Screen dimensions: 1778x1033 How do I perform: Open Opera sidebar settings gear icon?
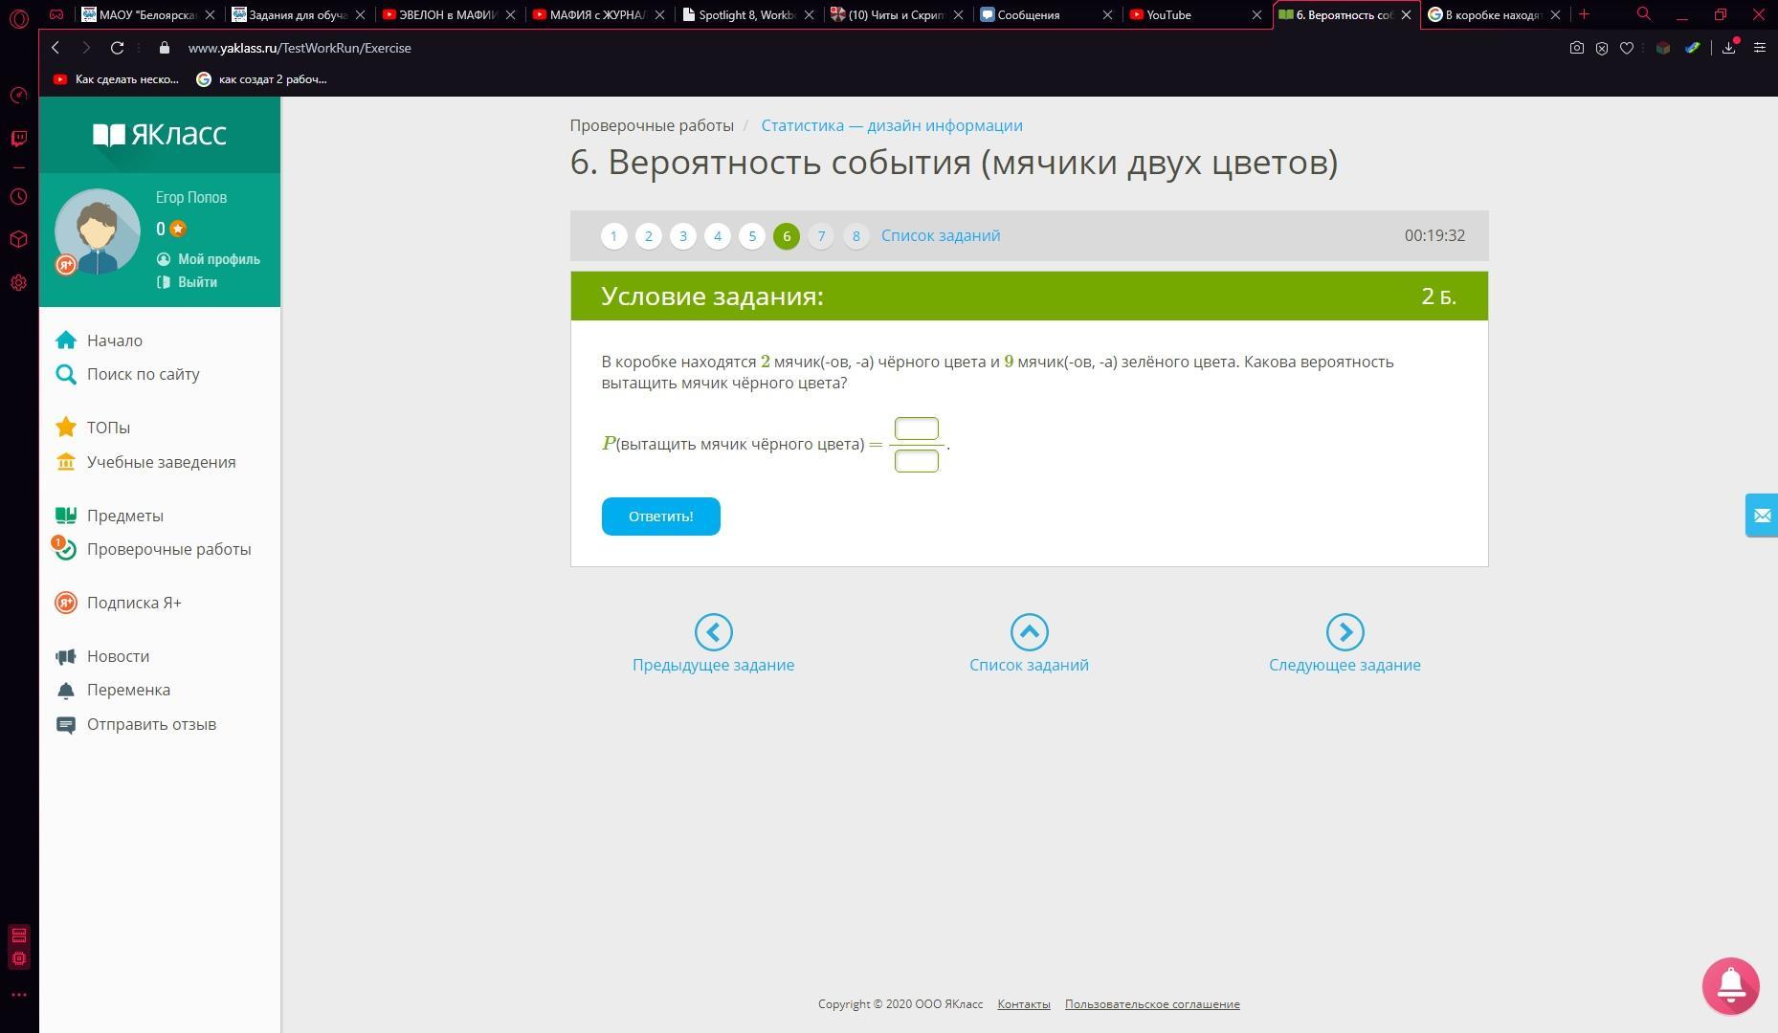(18, 283)
